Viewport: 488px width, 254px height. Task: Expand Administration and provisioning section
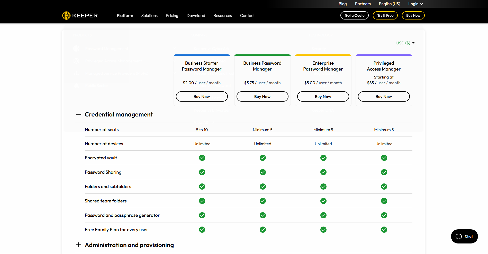tap(79, 245)
